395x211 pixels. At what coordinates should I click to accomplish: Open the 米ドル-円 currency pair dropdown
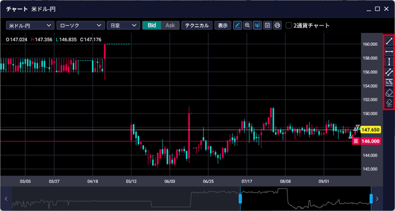[30, 25]
